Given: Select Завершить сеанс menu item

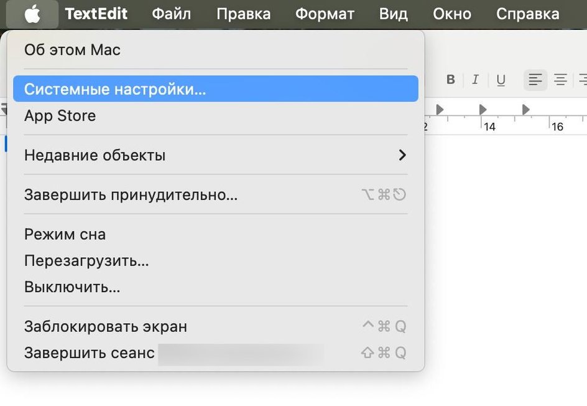Looking at the screenshot, I should (x=216, y=353).
